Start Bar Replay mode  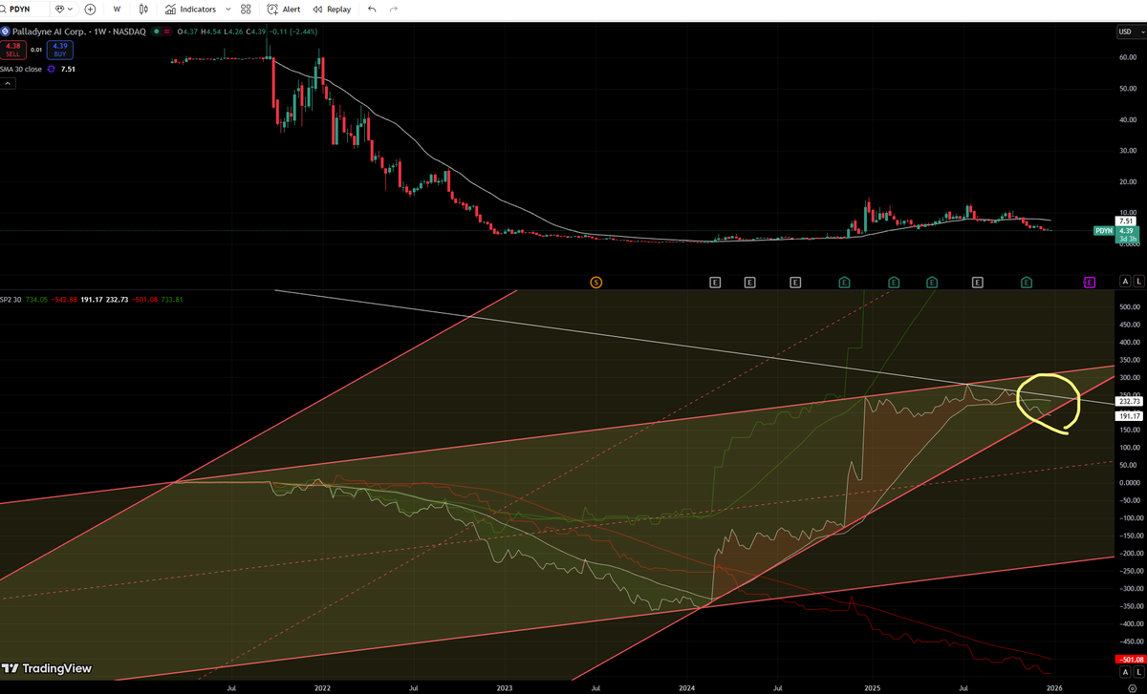pos(332,9)
